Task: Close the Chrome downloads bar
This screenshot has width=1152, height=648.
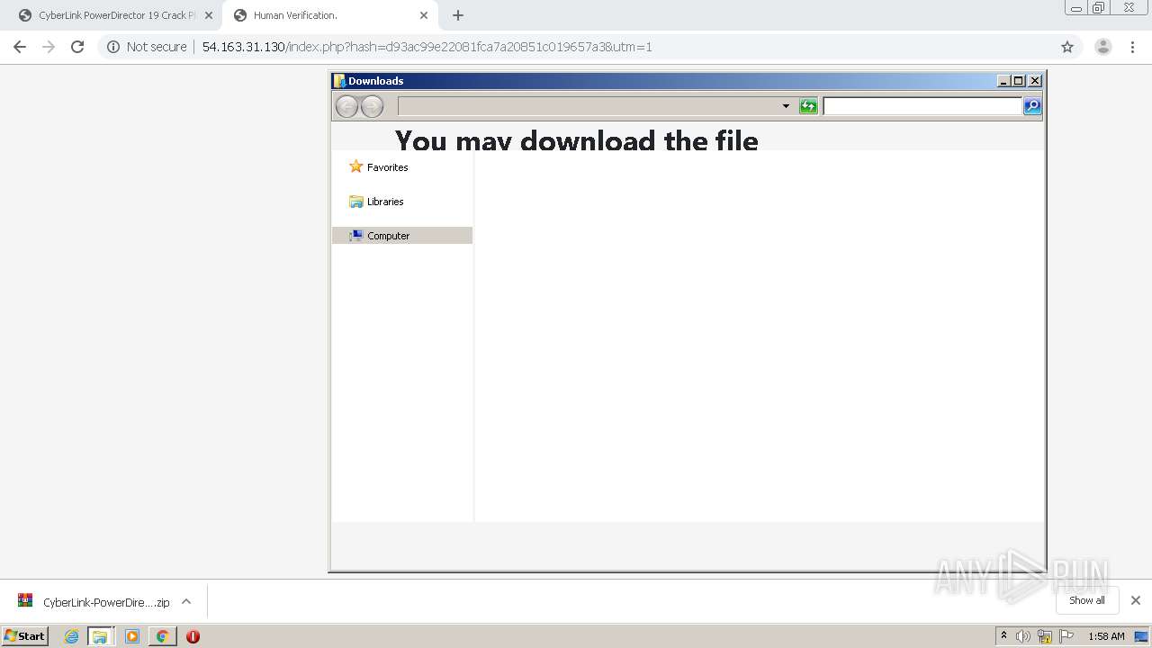Action: coord(1136,600)
